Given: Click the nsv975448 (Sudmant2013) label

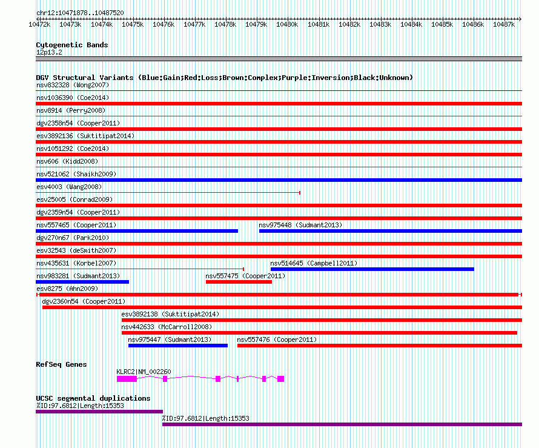Looking at the screenshot, I should point(300,225).
